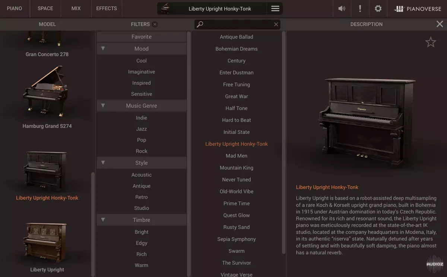Clear the search field text

276,25
